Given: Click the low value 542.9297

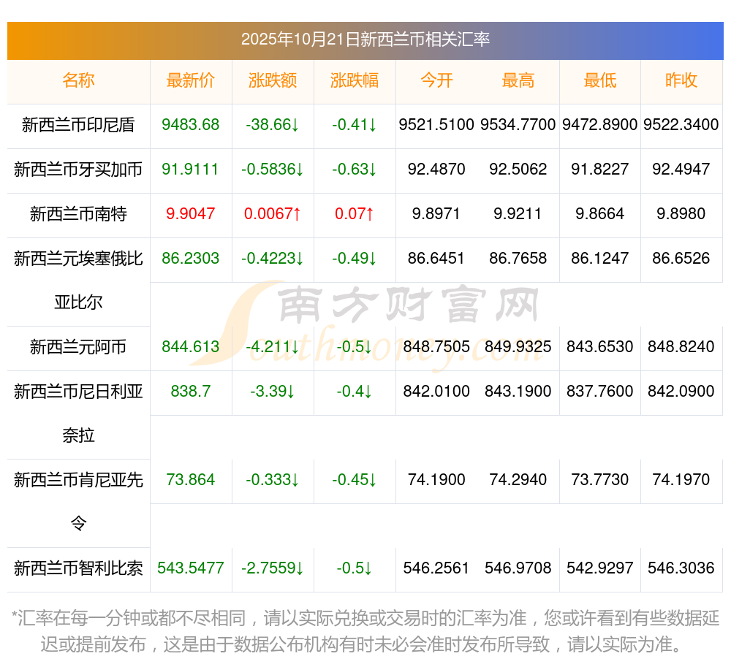Looking at the screenshot, I should pyautogui.click(x=600, y=568).
